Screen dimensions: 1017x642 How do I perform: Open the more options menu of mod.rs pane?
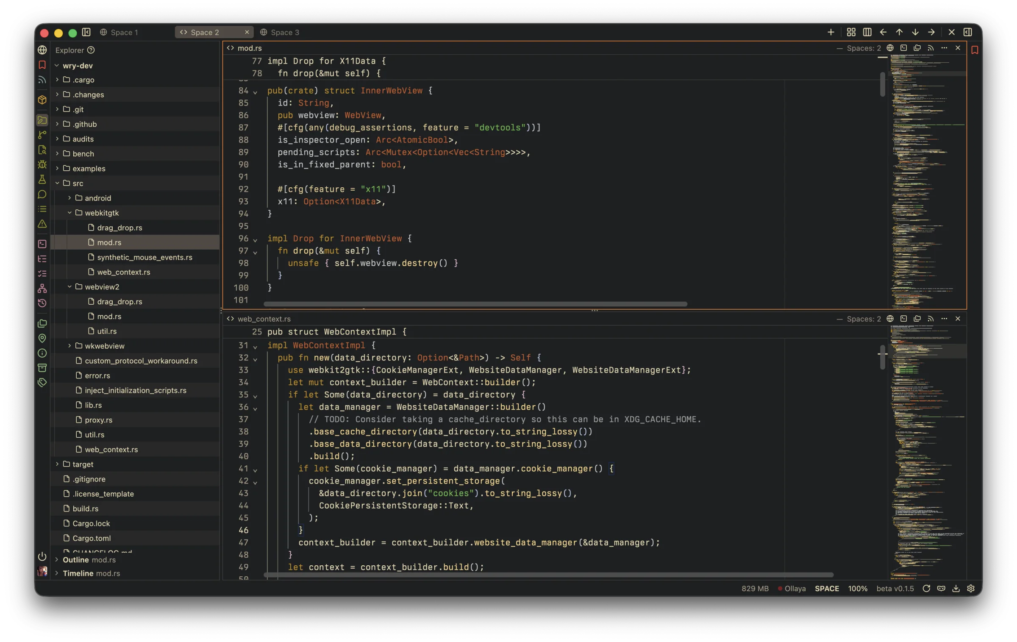[x=944, y=48]
